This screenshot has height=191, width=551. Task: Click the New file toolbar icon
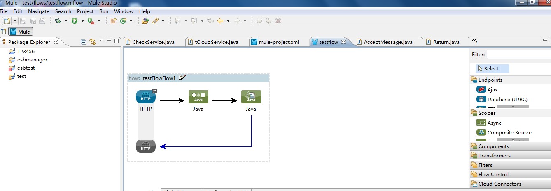[x=7, y=21]
